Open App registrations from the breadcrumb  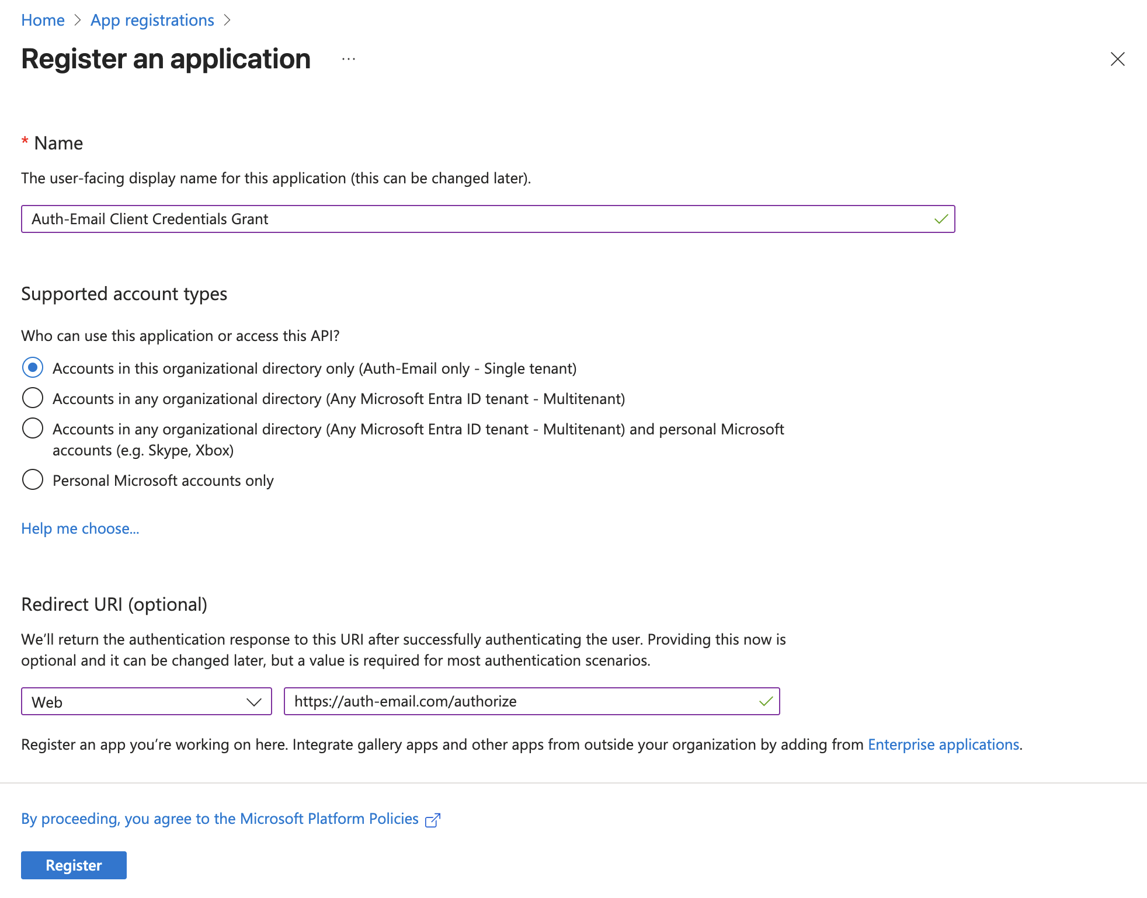pos(152,19)
